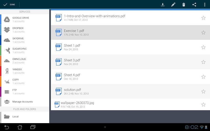Open Sheet 1.pdf file name
Viewport: 210px width, 131px height.
point(72,45)
